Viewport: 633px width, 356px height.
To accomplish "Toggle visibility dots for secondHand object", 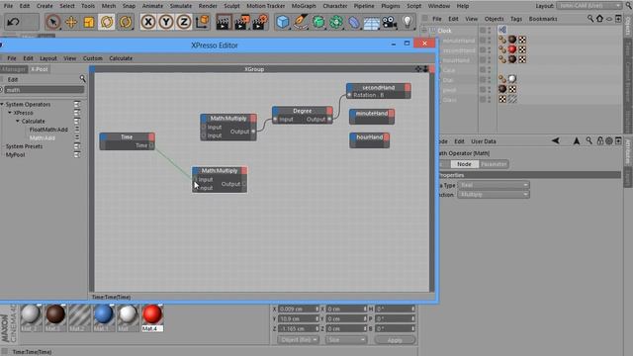I will 489,50.
